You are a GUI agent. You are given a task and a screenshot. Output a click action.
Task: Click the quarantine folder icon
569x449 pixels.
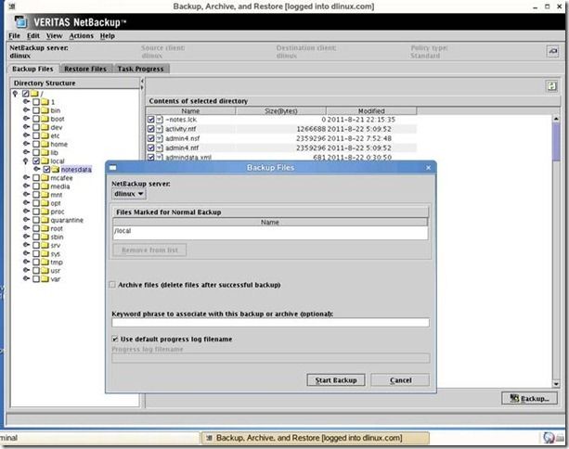pos(45,220)
